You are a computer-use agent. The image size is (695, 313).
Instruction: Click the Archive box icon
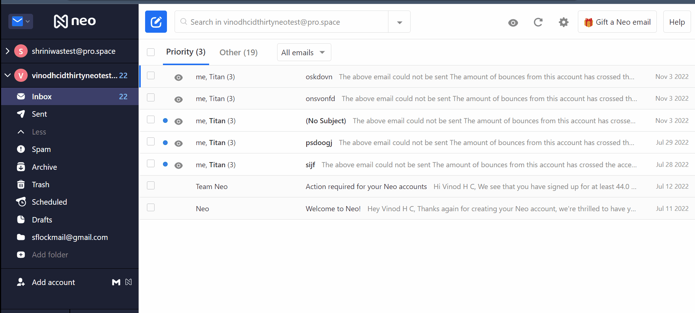point(21,167)
